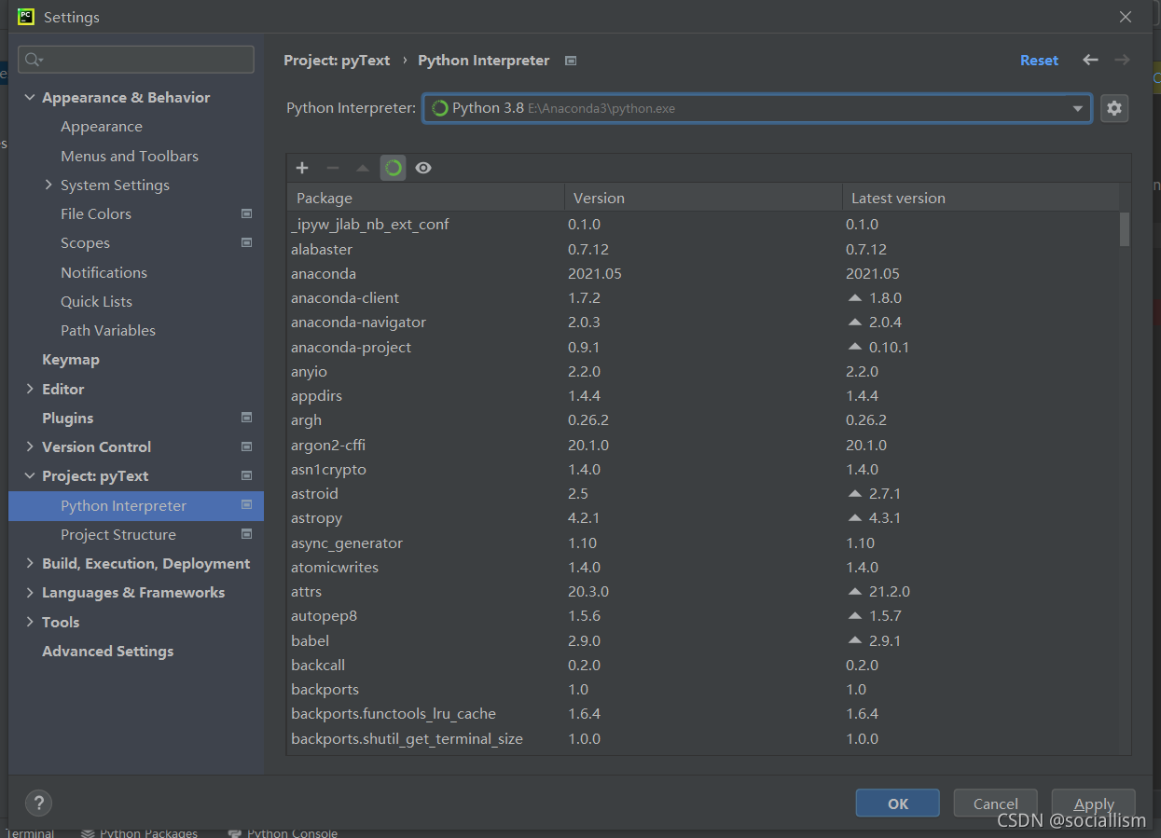1161x838 pixels.
Task: Select the asn1crypto package row
Action: pyautogui.click(x=703, y=469)
